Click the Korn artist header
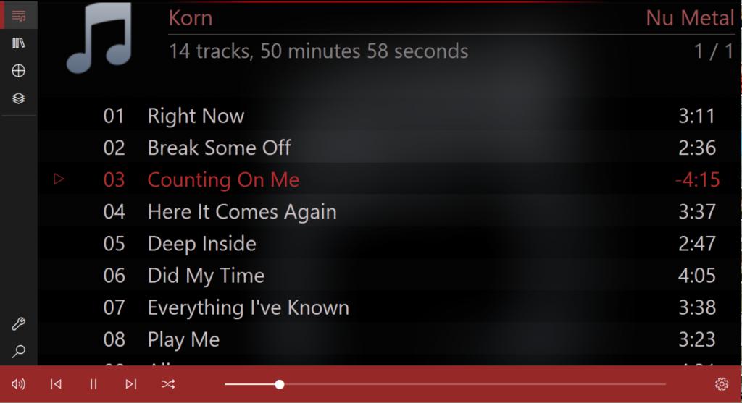Image resolution: width=742 pixels, height=403 pixels. pos(191,18)
